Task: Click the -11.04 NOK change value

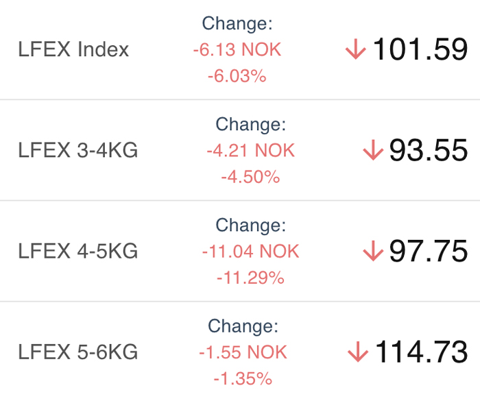Action: (x=251, y=252)
